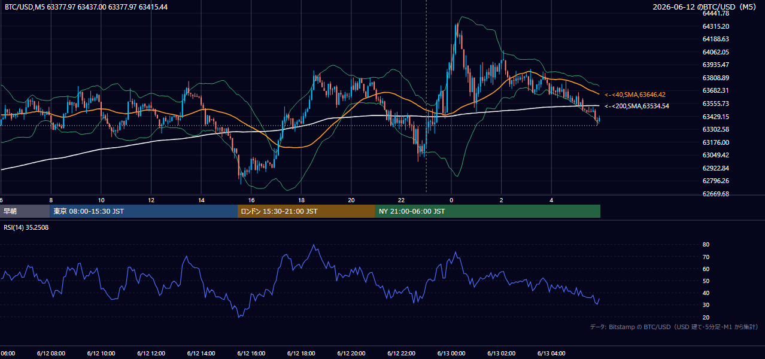This screenshot has height=359, width=765.
Task: Select the NY 21:00-06:00 JST session bar
Action: point(488,211)
